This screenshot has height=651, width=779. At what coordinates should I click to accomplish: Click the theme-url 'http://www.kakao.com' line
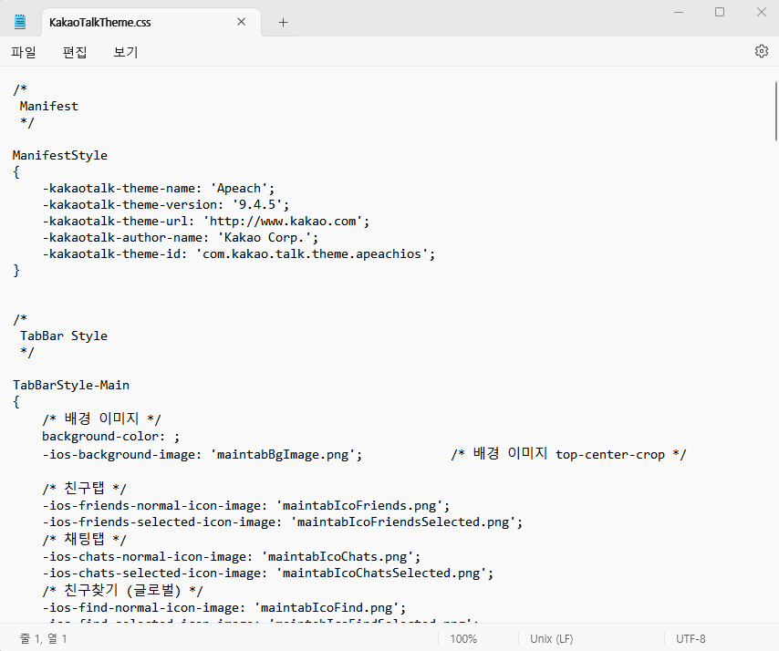[x=206, y=221]
